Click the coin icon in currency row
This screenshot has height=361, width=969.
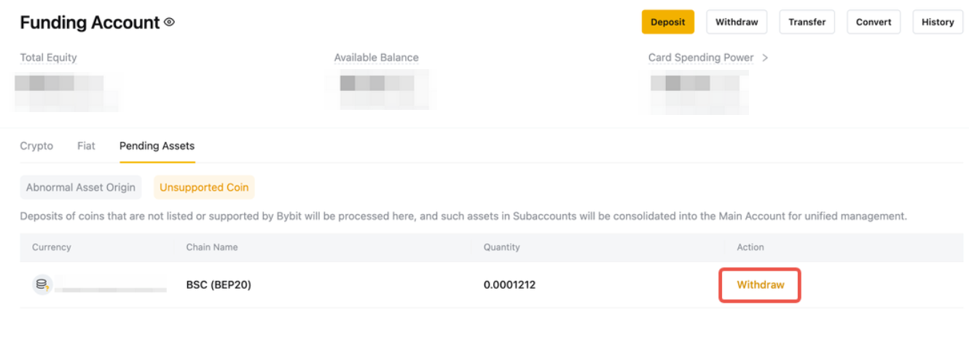click(42, 285)
